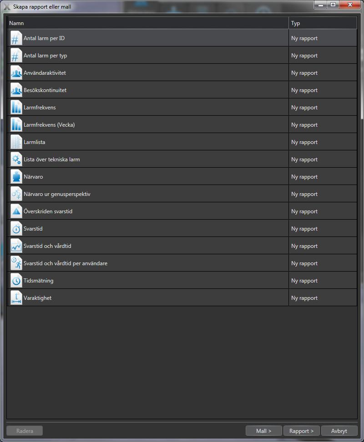Click the warning triangle icon for Överskriden svarstid
Viewport: 364px width, 442px height.
pos(16,211)
